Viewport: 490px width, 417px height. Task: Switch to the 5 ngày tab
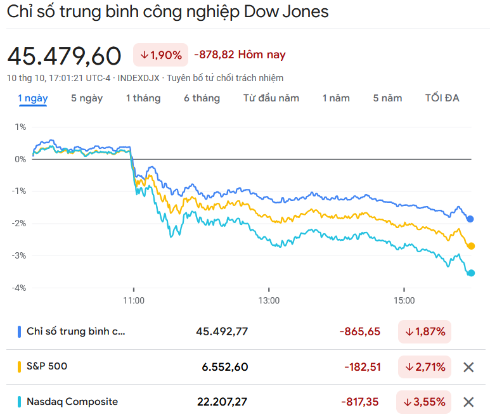click(x=87, y=98)
